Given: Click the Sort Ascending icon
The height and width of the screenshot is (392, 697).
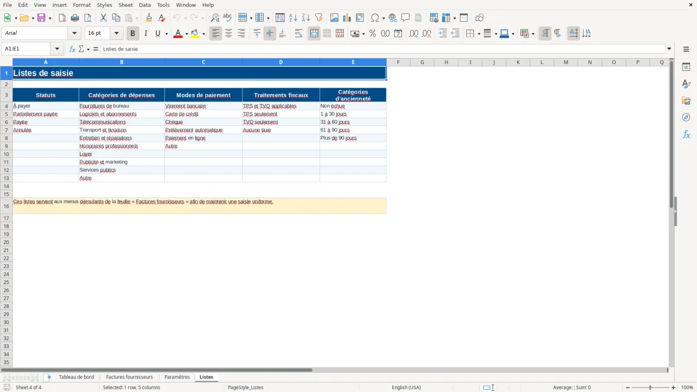Looking at the screenshot, I should point(293,18).
